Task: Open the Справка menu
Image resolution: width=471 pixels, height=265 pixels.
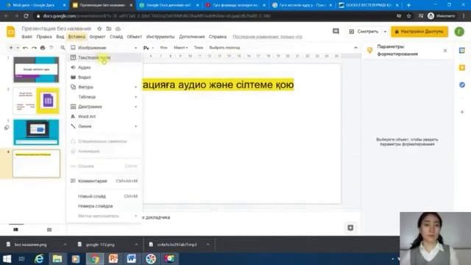Action: coord(218,37)
